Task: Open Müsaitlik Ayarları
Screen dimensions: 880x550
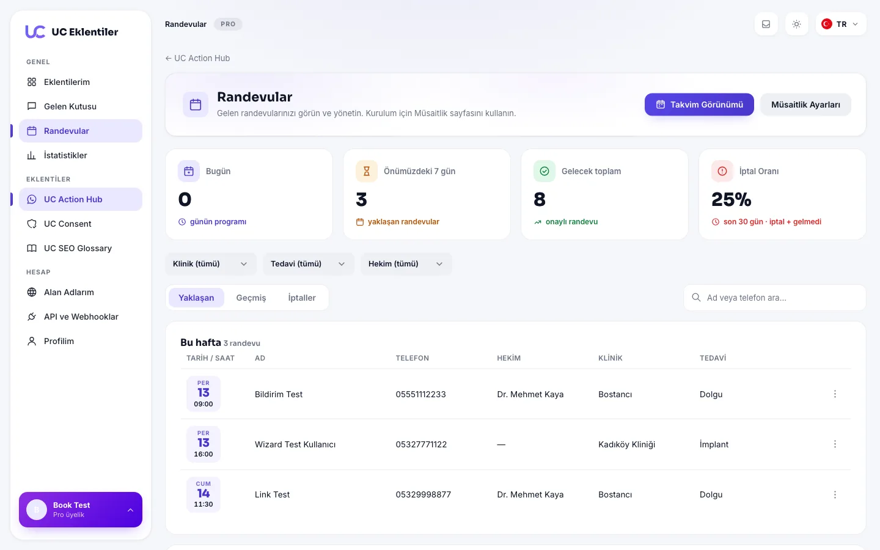Action: tap(805, 105)
